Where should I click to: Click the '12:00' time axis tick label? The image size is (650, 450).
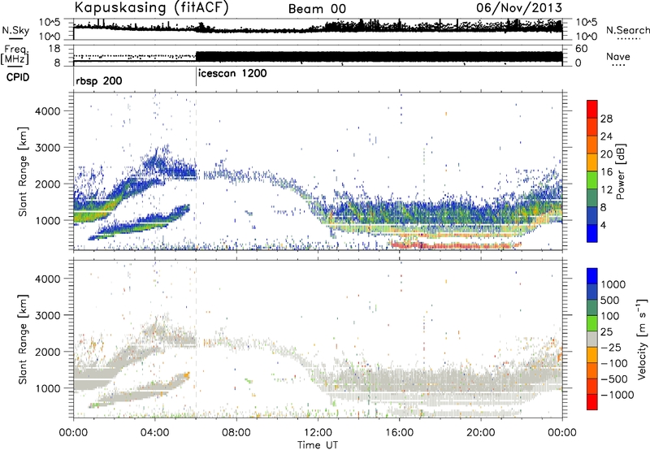coord(318,433)
